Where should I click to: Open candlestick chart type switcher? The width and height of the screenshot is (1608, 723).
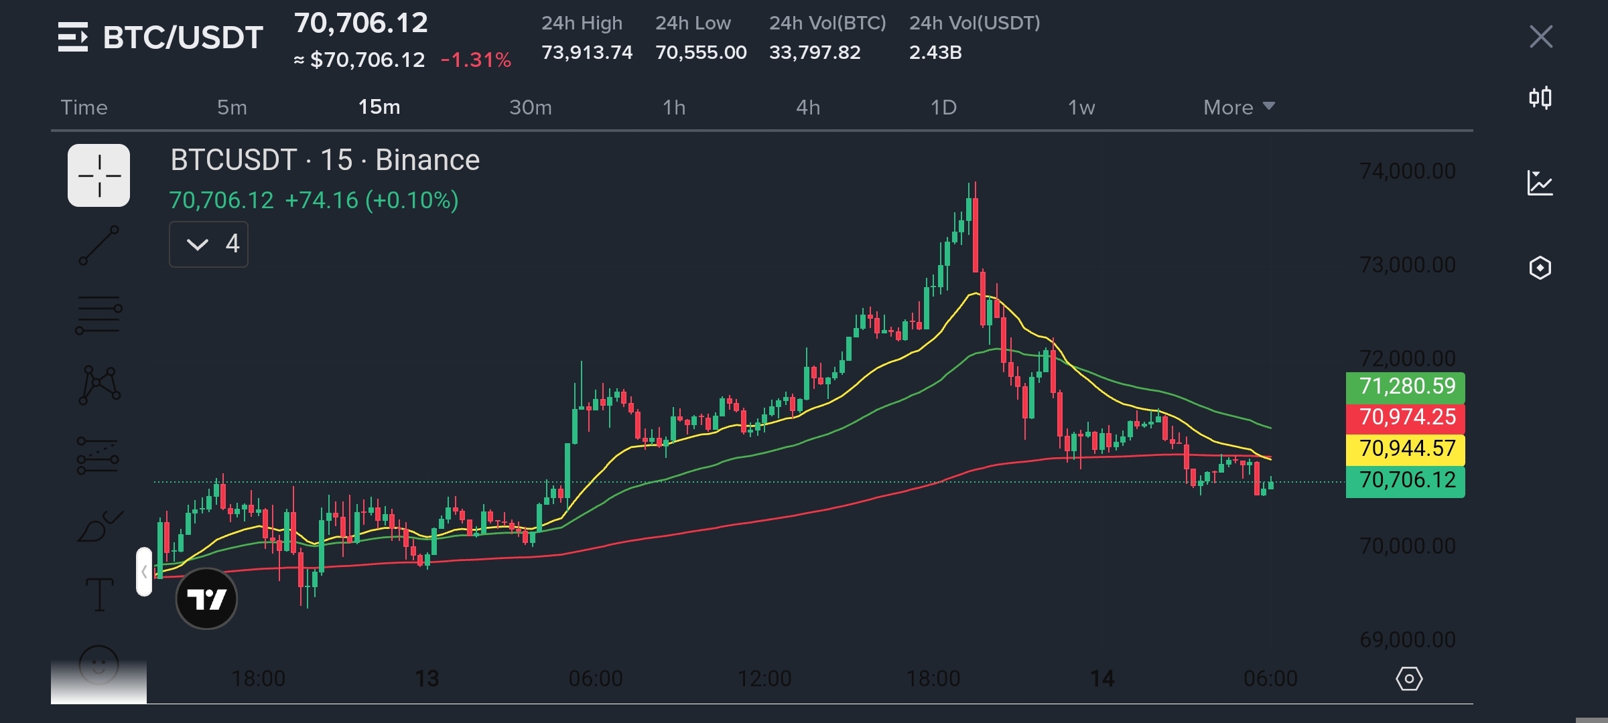[1540, 98]
